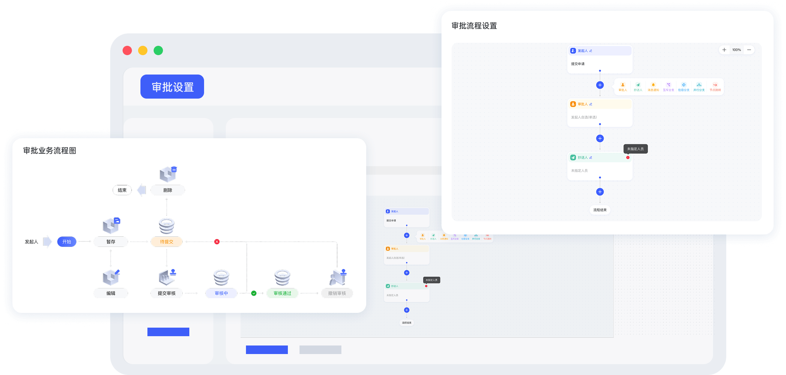The image size is (786, 375).
Task: Edit the 发起人 node name with pencil icon
Action: 591,51
